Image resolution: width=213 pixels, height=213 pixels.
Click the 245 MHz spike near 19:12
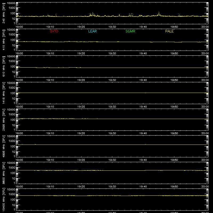[x=56, y=15]
